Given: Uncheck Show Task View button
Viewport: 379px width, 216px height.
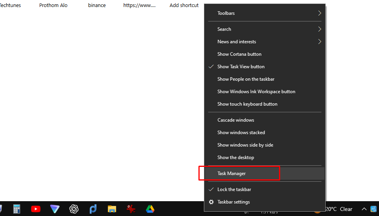Looking at the screenshot, I should coord(265,67).
